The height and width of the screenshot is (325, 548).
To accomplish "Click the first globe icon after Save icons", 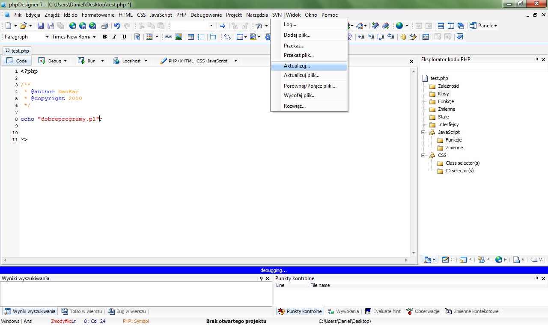I will 73,26.
